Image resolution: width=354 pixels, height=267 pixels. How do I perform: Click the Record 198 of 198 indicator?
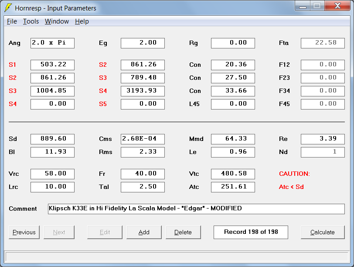tap(251, 232)
